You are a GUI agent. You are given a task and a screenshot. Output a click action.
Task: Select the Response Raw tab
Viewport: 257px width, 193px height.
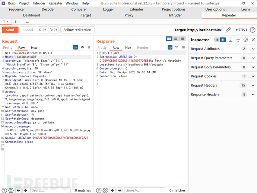click(x=116, y=48)
